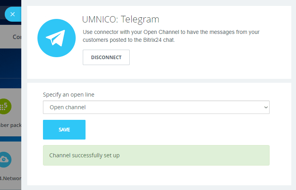Click the 'Channel successfully set up' notice
The width and height of the screenshot is (296, 190).
[156, 155]
